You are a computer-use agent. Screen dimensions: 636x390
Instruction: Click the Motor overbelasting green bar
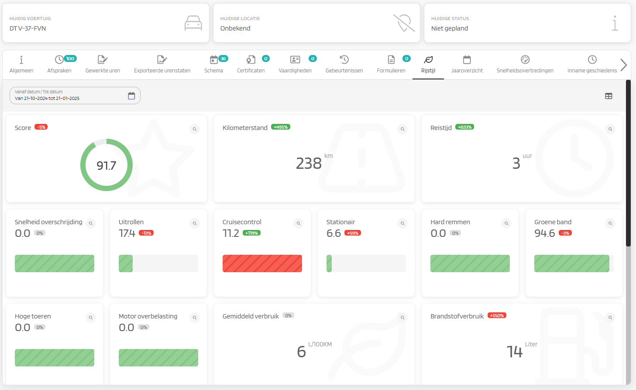tap(158, 358)
